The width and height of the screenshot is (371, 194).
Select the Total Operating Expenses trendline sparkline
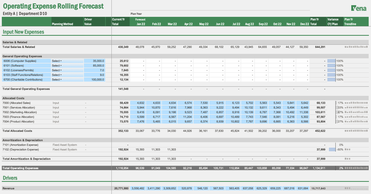click(357, 168)
